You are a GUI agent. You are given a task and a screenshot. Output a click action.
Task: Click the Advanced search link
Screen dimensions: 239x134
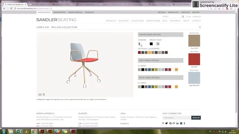pyautogui.click(x=197, y=16)
